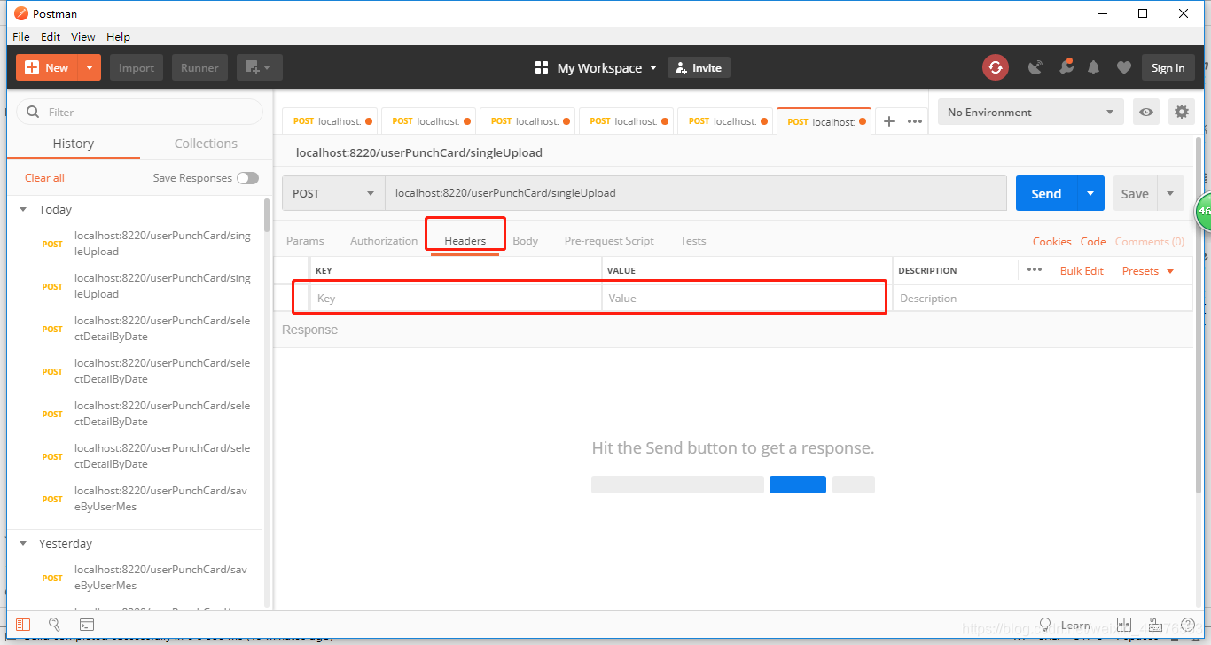
Task: Switch to two-pane layout icon
Action: pyautogui.click(x=1124, y=625)
